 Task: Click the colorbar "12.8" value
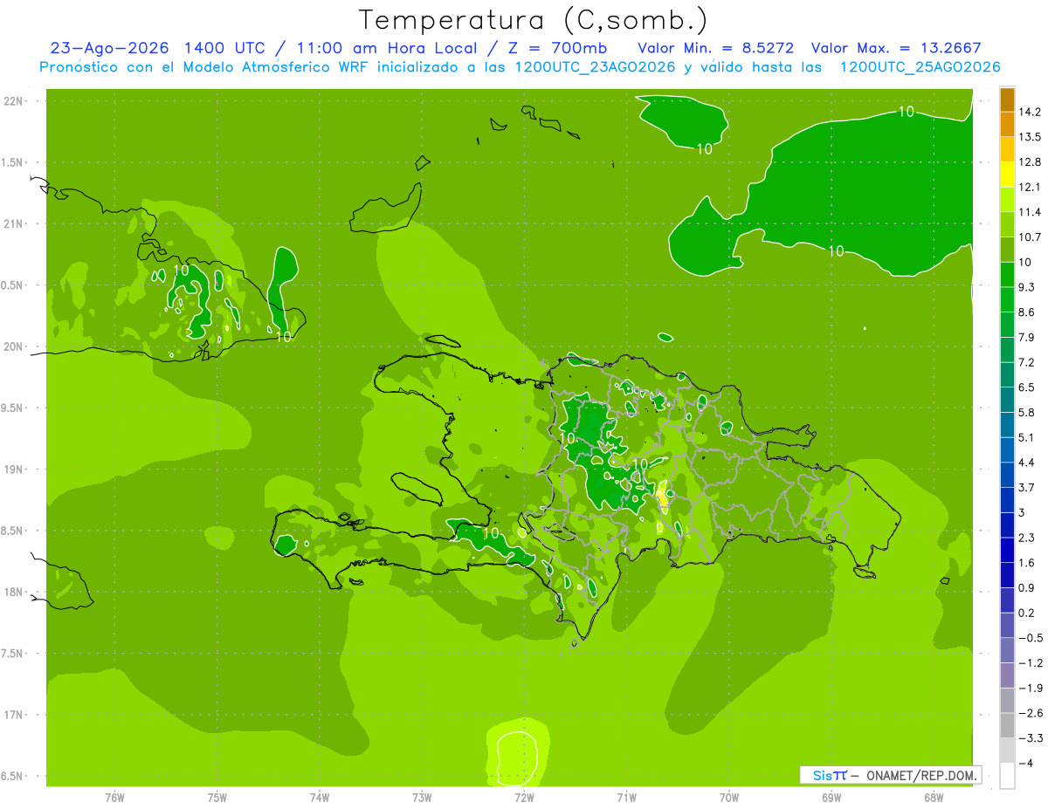pos(1031,162)
